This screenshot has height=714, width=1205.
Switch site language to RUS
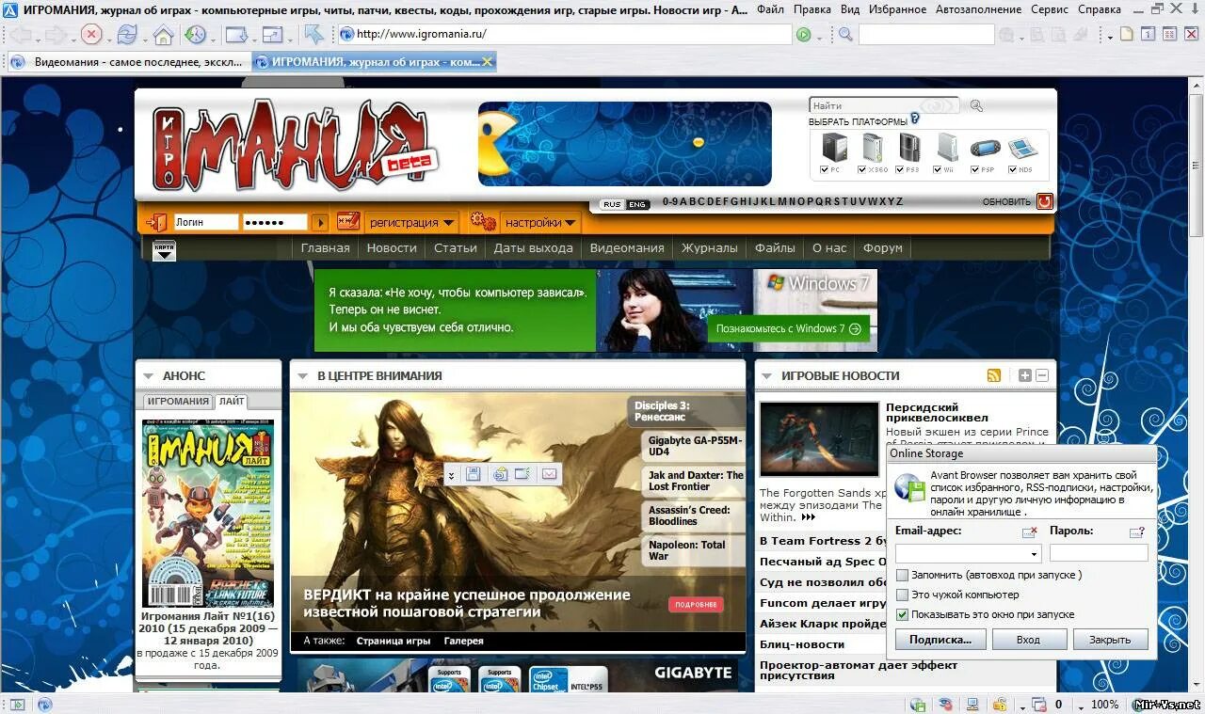[612, 204]
